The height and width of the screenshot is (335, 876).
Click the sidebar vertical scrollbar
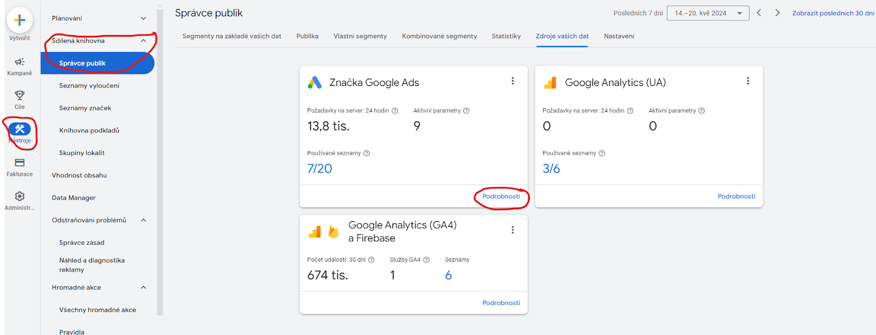pyautogui.click(x=160, y=162)
